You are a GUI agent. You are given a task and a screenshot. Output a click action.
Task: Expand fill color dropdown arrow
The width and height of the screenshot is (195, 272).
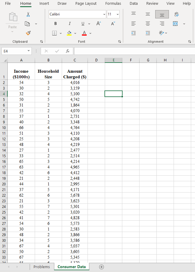coord(75,33)
